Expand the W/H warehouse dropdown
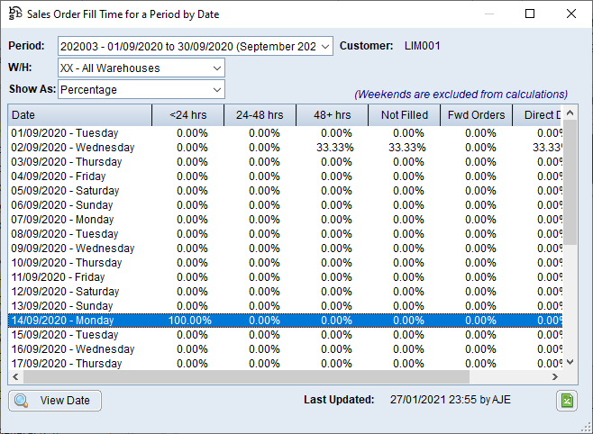 217,68
